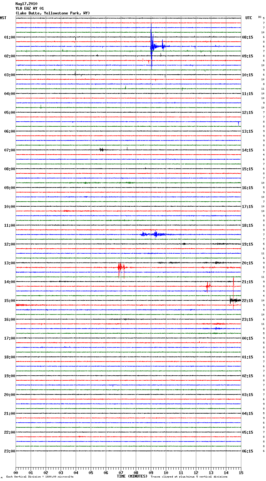The image size is (266, 481).
Task: Click the 16:15 UTC time label
Action: pyautogui.click(x=248, y=188)
